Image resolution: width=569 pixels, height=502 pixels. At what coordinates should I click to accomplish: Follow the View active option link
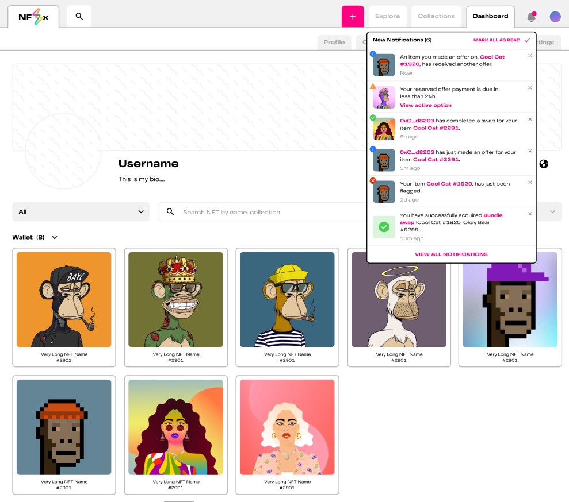[x=426, y=106]
